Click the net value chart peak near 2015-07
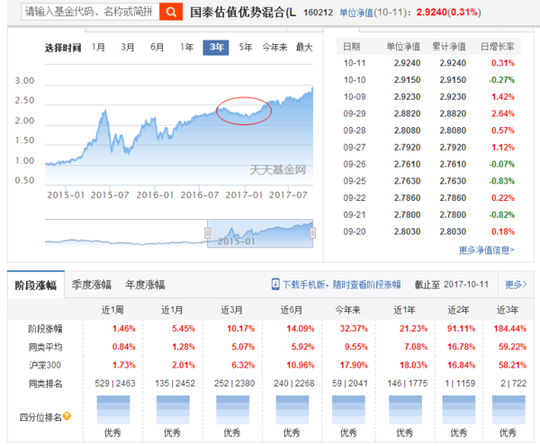The image size is (540, 446). (105, 111)
